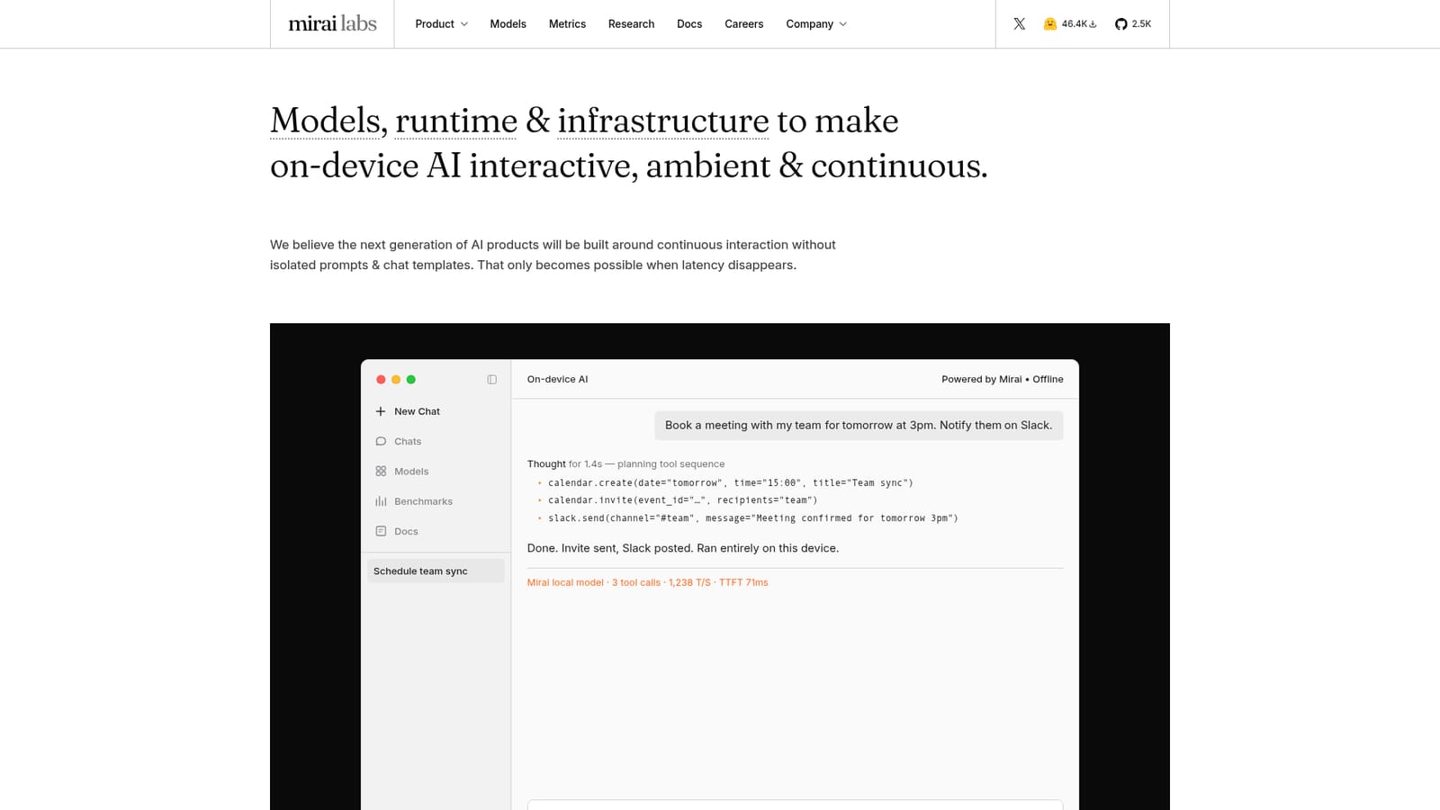Image resolution: width=1440 pixels, height=810 pixels.
Task: Expand the Product dropdown menu
Action: point(441,24)
